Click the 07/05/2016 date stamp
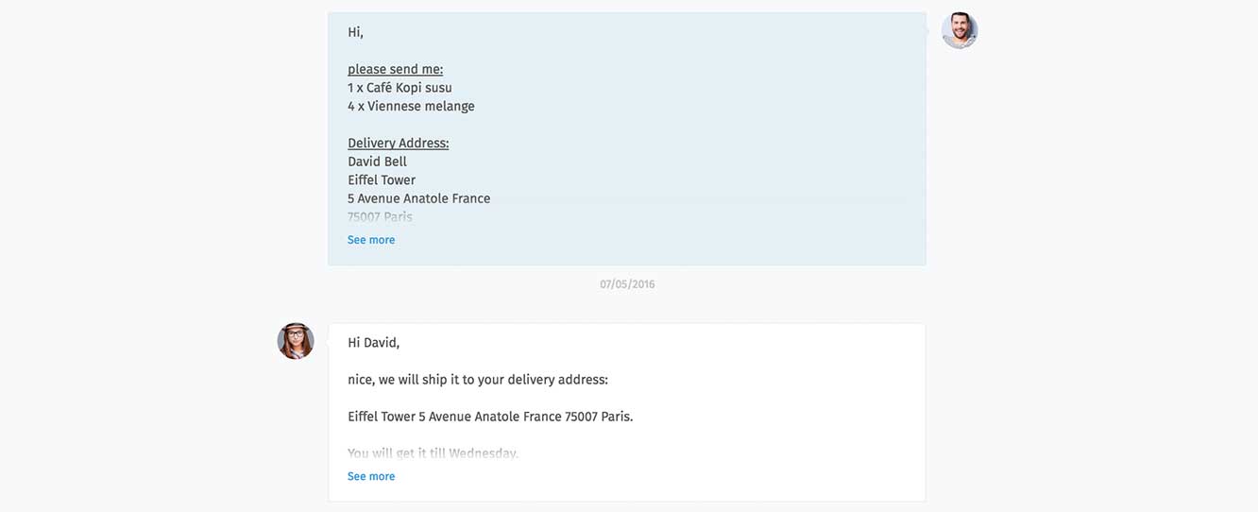This screenshot has height=512, width=1258. tap(627, 284)
